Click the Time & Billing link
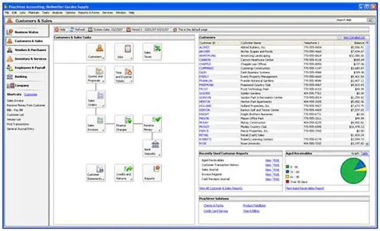Image resolution: width=380 pixels, height=231 pixels. pyautogui.click(x=251, y=211)
